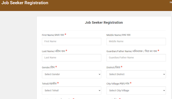Click the First Name/प्रथम नाम label
The image size is (172, 99).
coord(53,35)
